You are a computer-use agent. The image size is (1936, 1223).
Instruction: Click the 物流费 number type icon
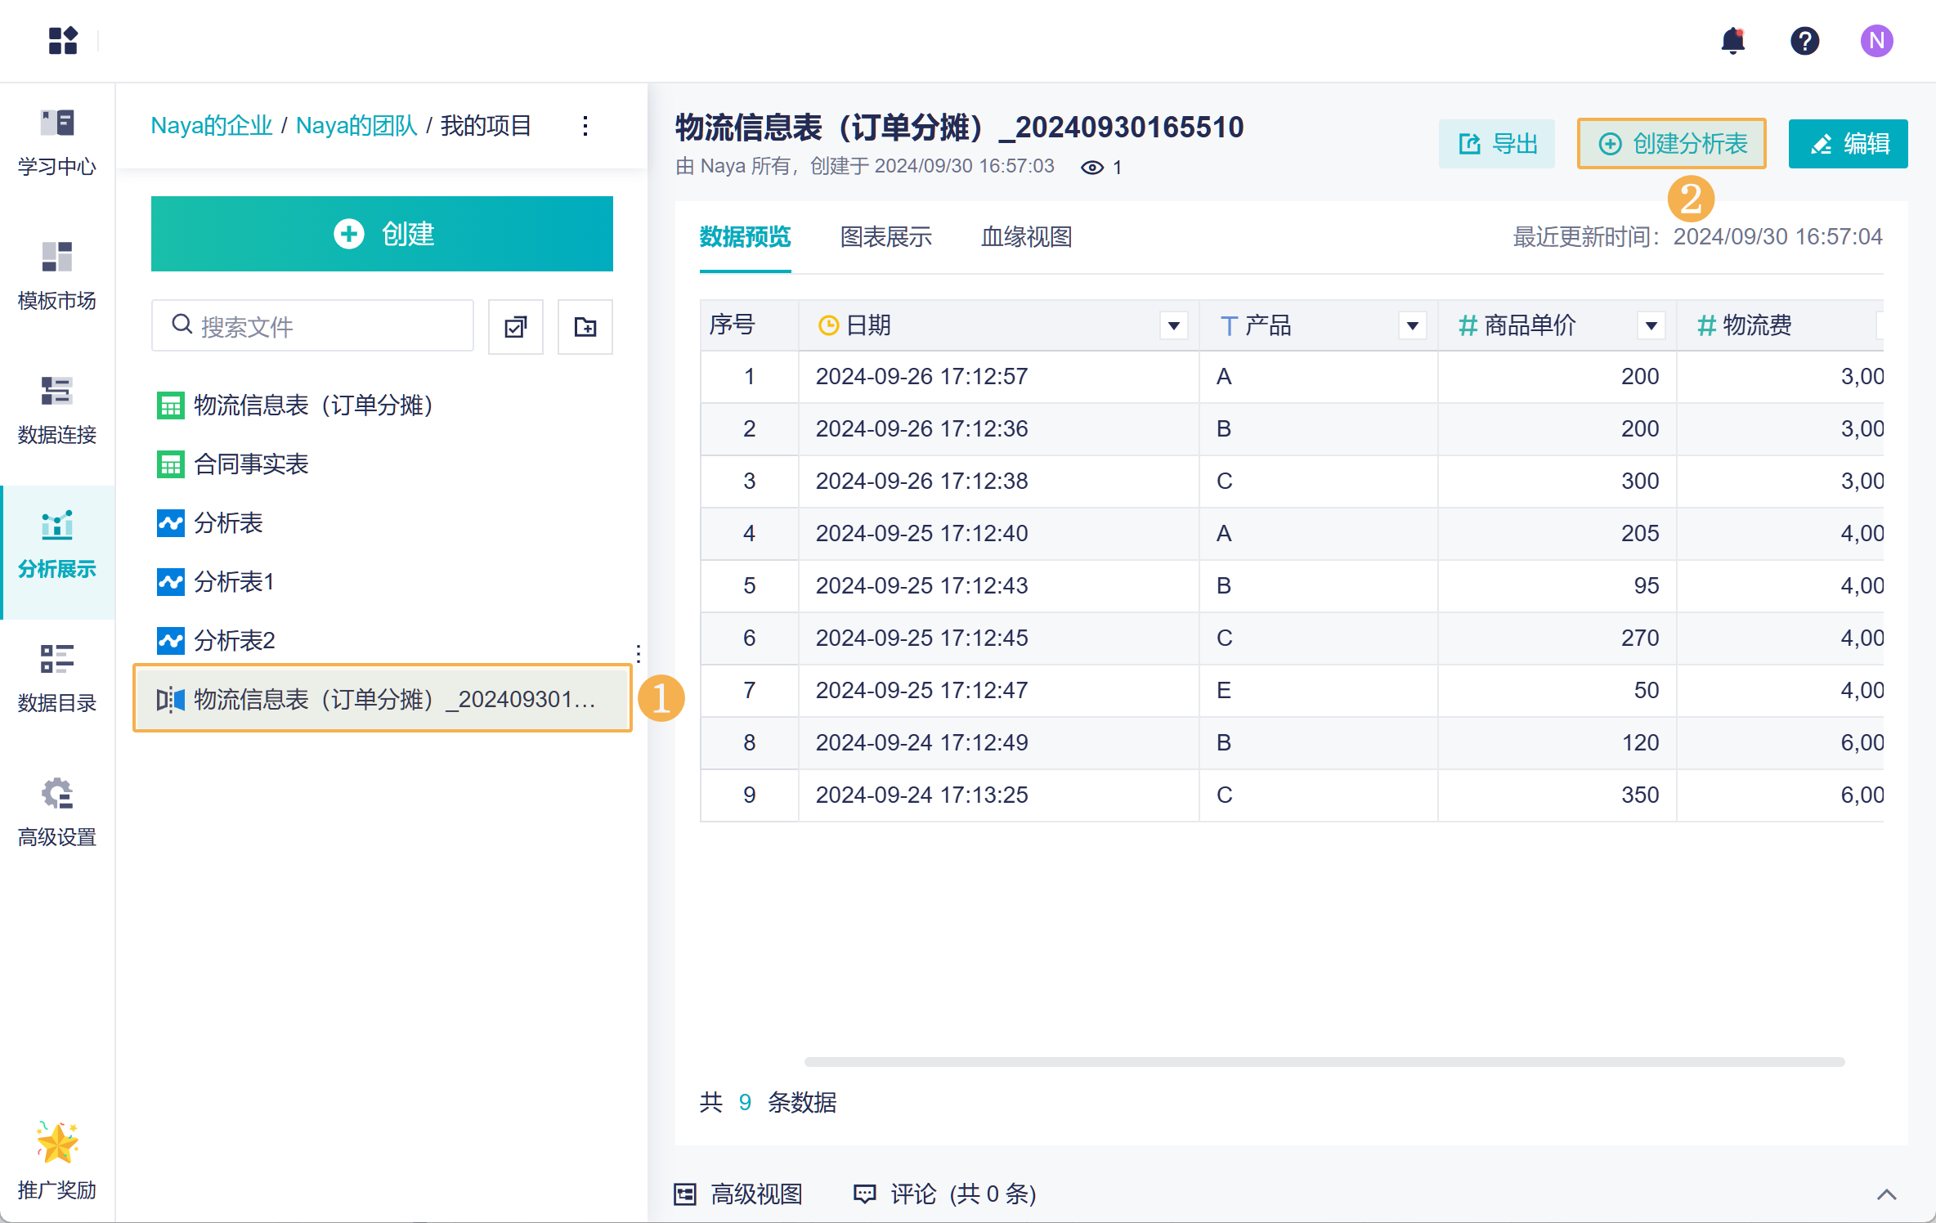1706,325
